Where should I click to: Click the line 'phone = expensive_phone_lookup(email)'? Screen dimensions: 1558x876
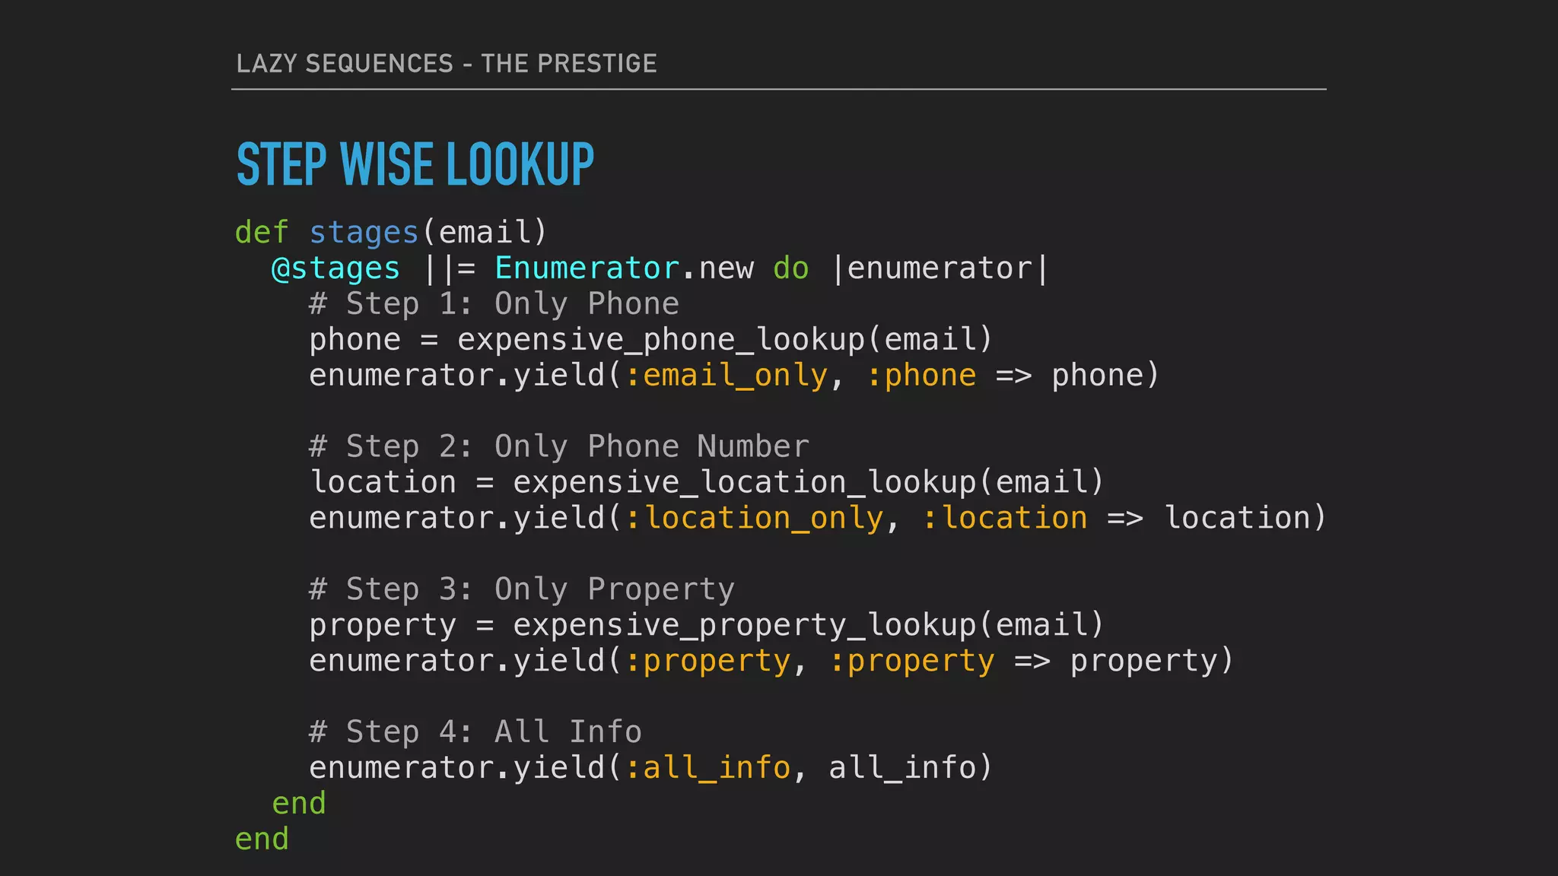[x=651, y=339]
